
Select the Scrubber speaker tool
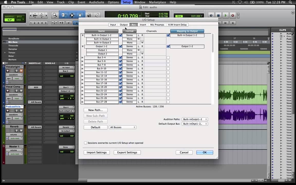[89, 15]
